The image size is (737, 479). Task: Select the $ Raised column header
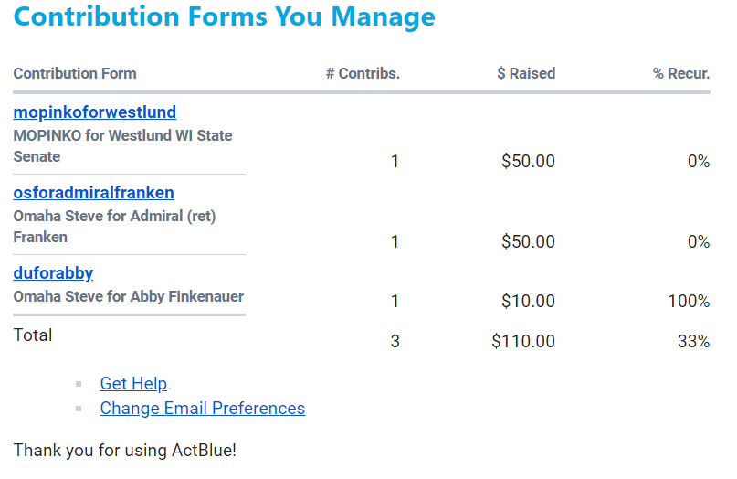click(x=526, y=73)
